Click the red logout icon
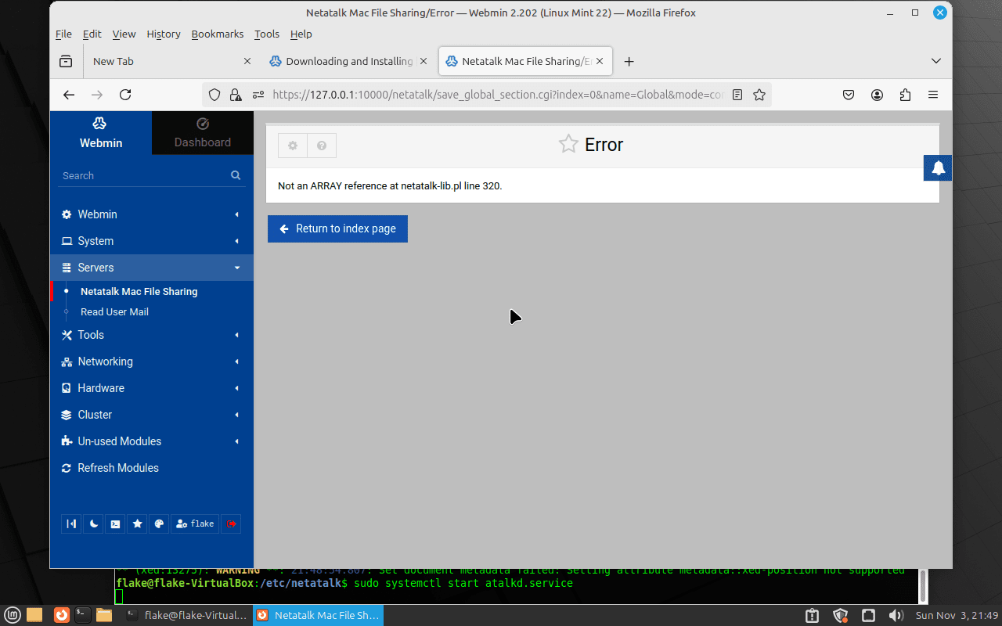Screen dimensions: 1002x626 [231, 524]
